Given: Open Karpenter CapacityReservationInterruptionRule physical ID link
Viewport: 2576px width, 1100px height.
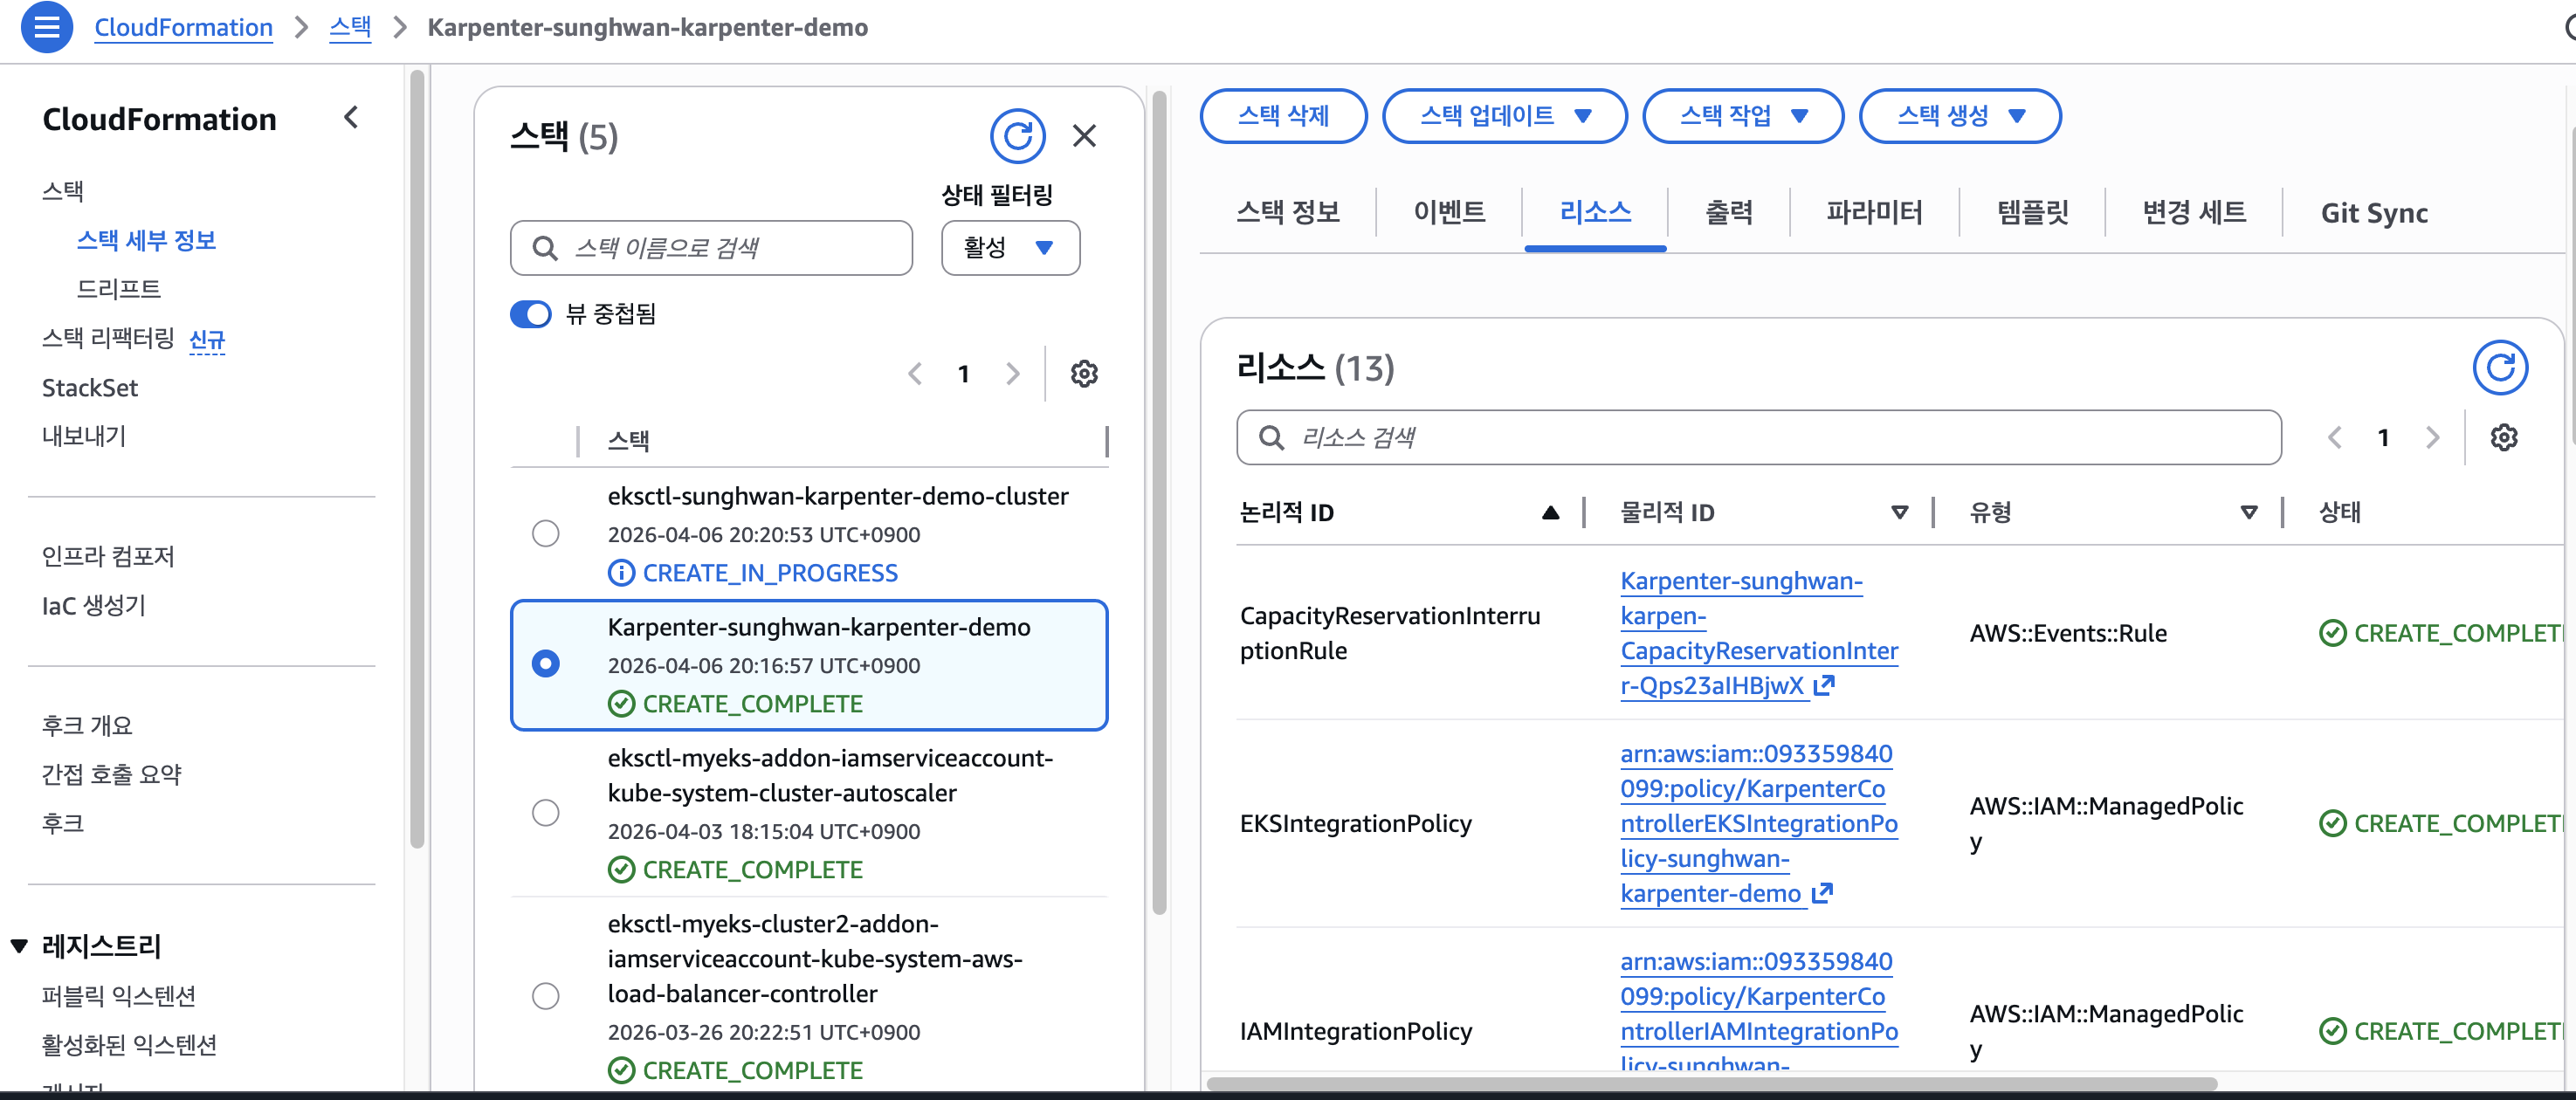Looking at the screenshot, I should (1759, 633).
